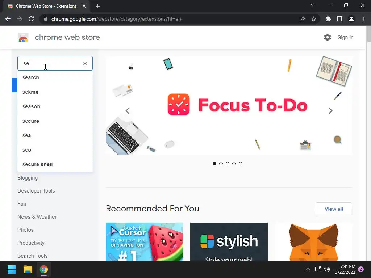Open the Search Tools category
This screenshot has height=278, width=371.
click(32, 256)
